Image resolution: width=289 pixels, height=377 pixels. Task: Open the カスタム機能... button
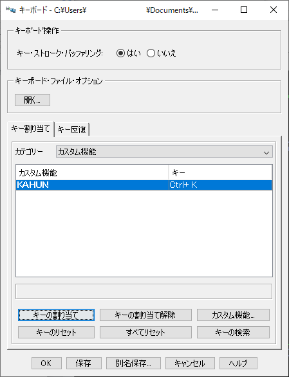click(x=233, y=315)
